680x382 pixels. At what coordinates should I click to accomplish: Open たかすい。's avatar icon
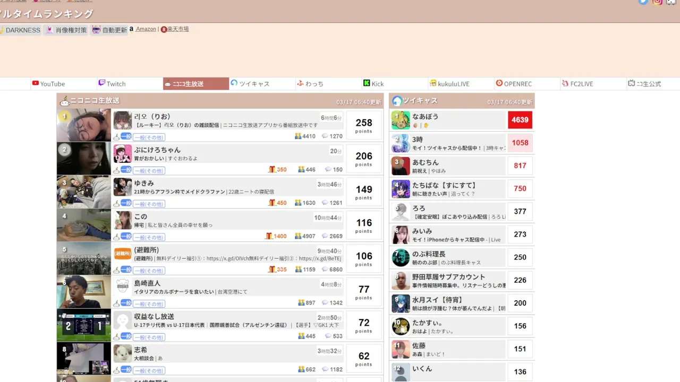tap(401, 326)
